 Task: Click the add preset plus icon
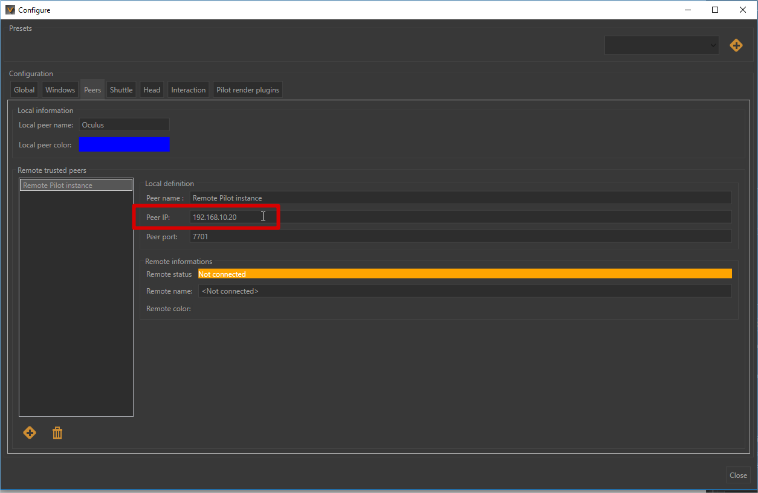click(736, 45)
